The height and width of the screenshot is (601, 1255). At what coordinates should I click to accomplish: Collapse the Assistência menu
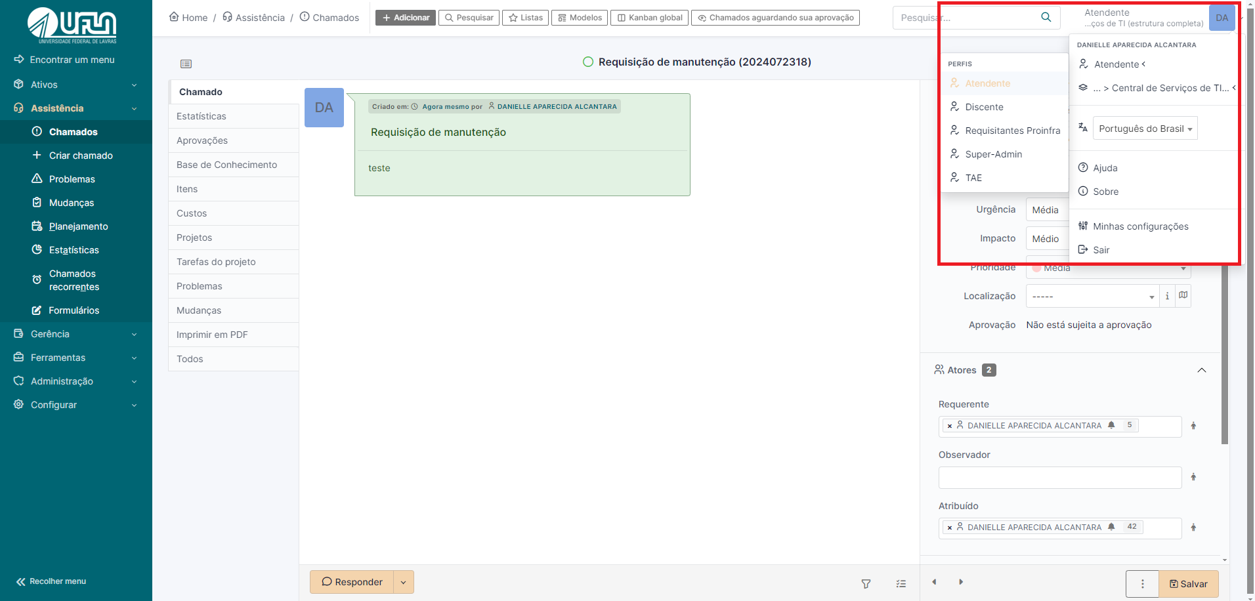pyautogui.click(x=76, y=108)
